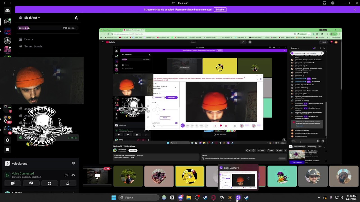Click the zoom slider handle in Logi Capture
This screenshot has width=360, height=202.
[164, 110]
